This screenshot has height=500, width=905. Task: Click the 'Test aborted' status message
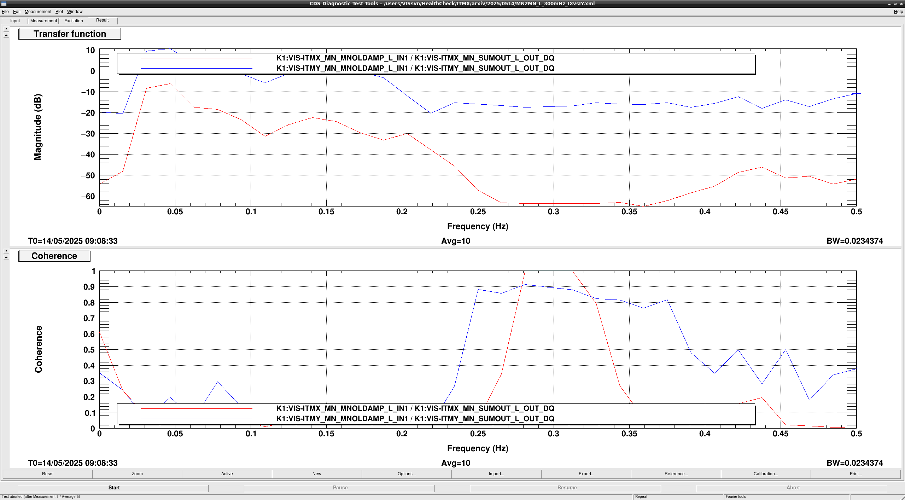pyautogui.click(x=41, y=497)
